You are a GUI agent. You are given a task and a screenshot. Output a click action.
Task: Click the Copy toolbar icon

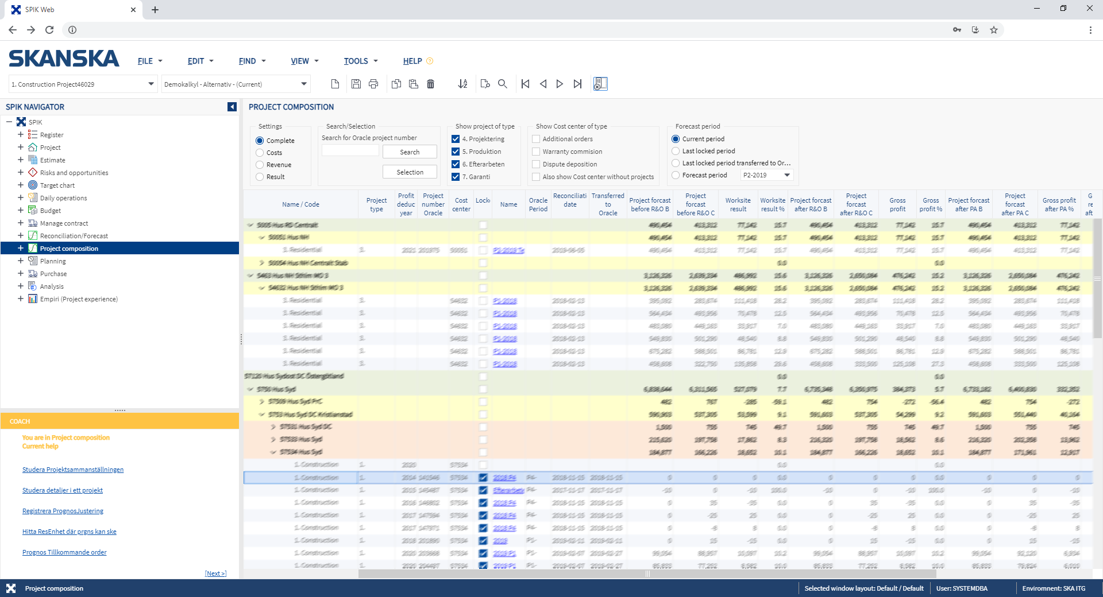click(x=396, y=84)
